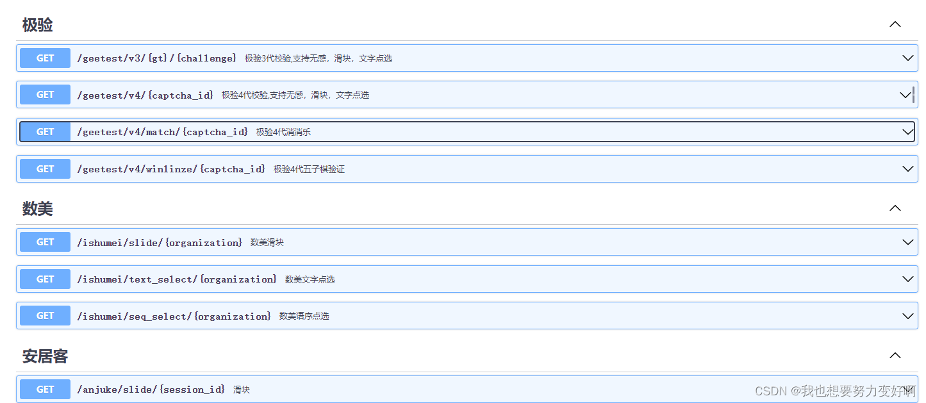The width and height of the screenshot is (926, 403).
Task: Click GET badge for /anjuke/slide/{session_id}
Action: tap(45, 390)
